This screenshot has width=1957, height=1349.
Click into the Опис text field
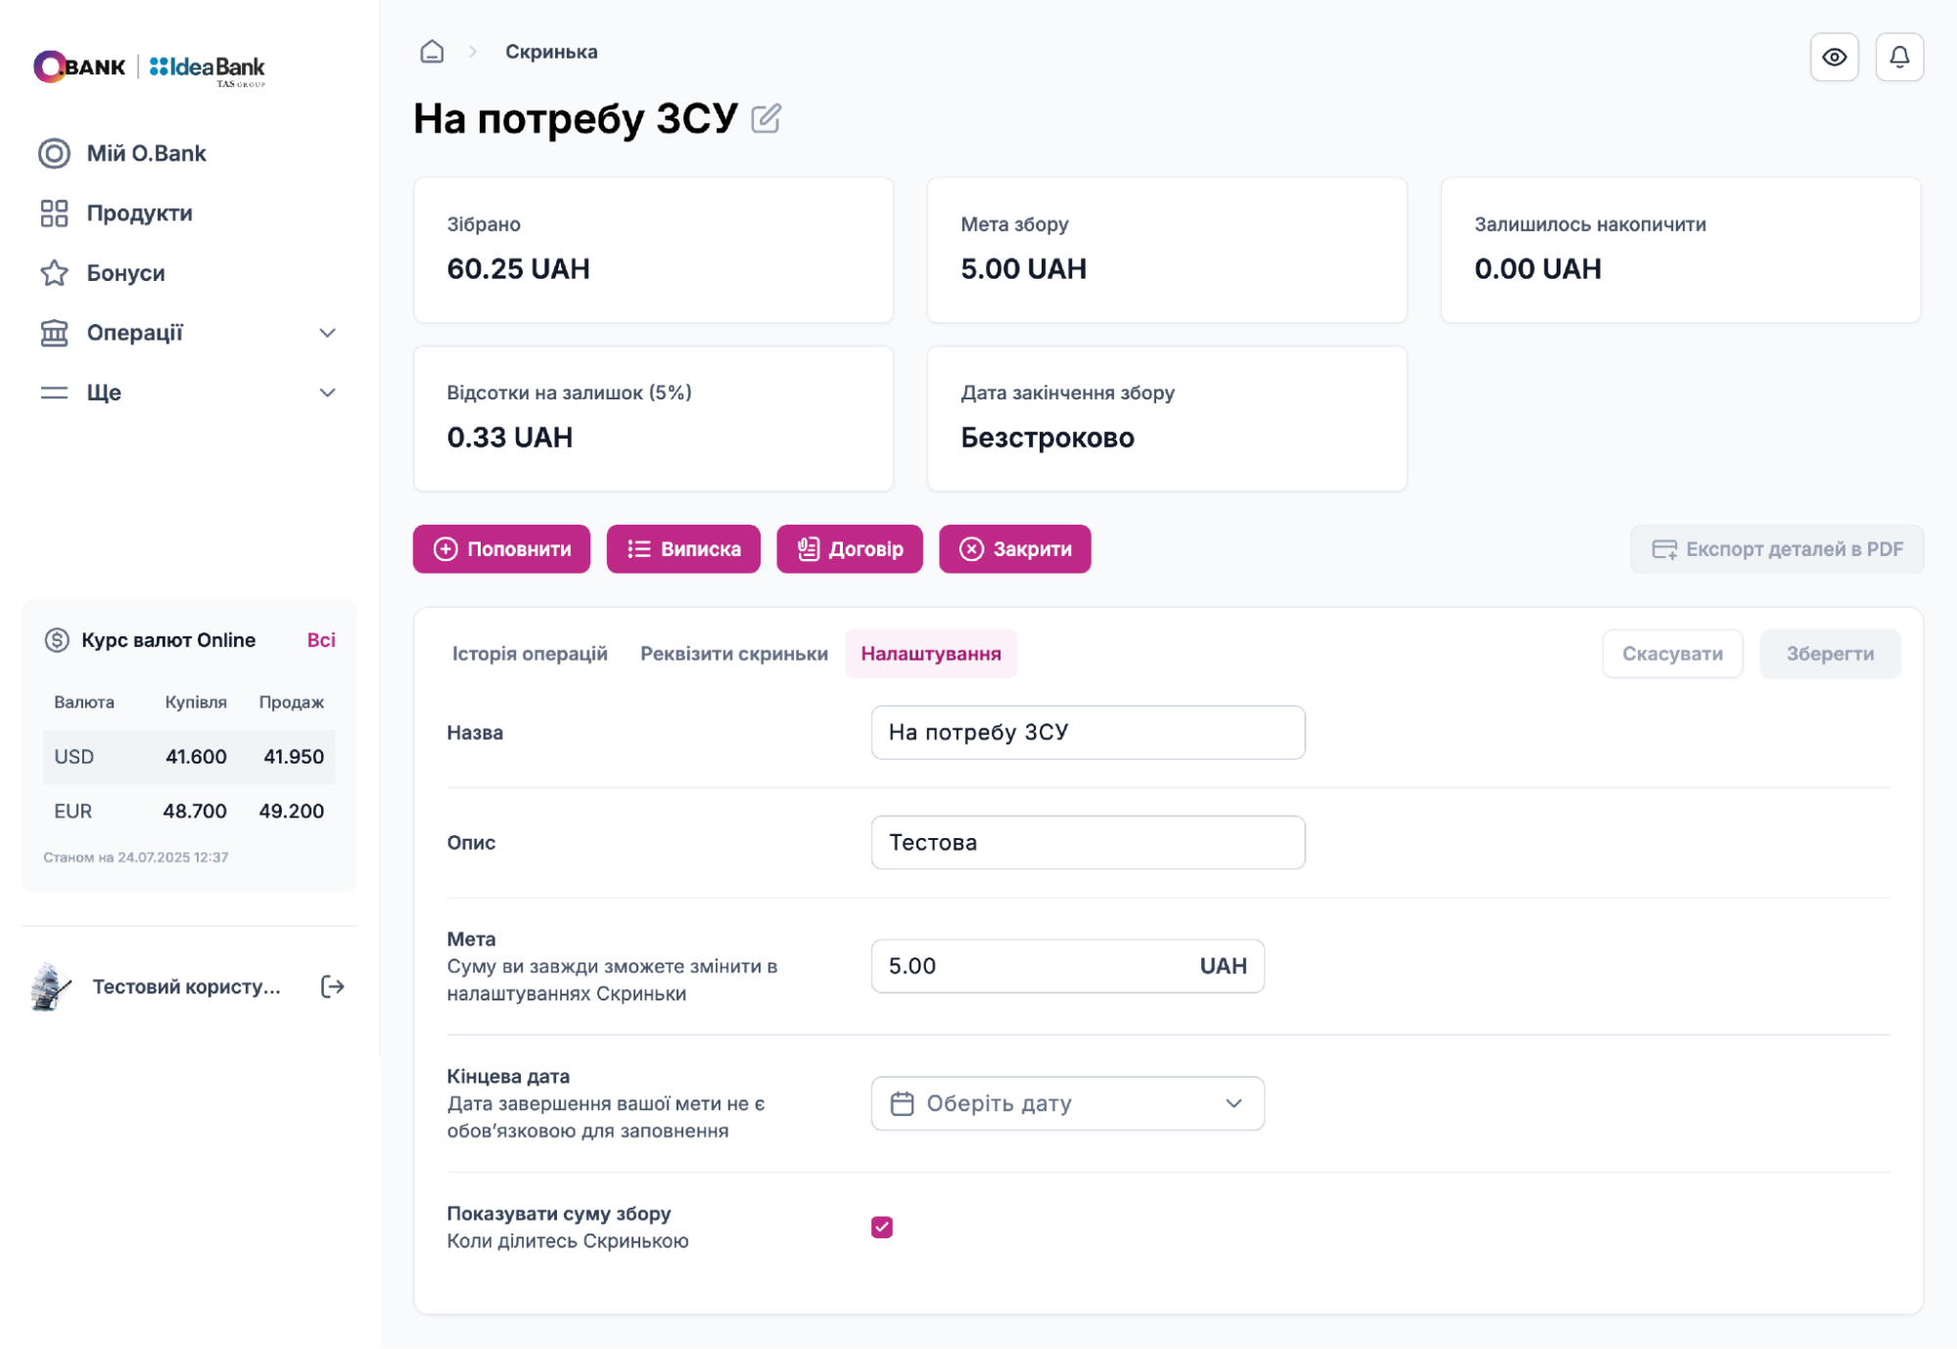click(x=1087, y=842)
